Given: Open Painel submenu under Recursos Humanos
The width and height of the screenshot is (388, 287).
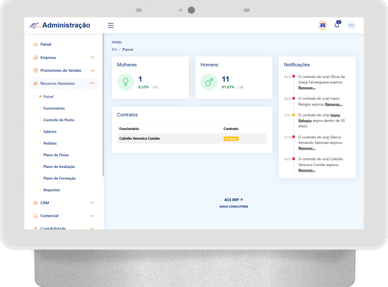Looking at the screenshot, I should tap(48, 97).
